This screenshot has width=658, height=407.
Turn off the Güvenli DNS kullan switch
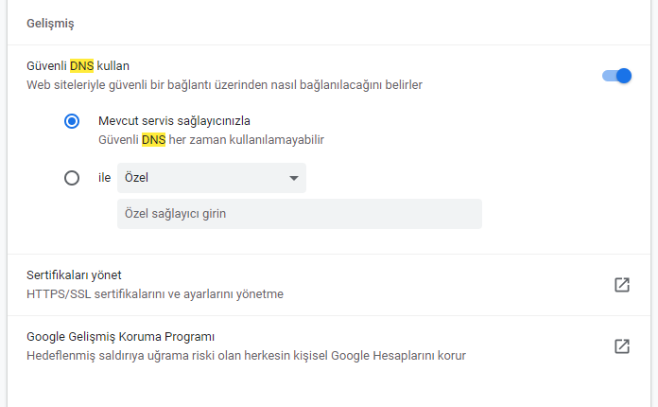point(616,76)
